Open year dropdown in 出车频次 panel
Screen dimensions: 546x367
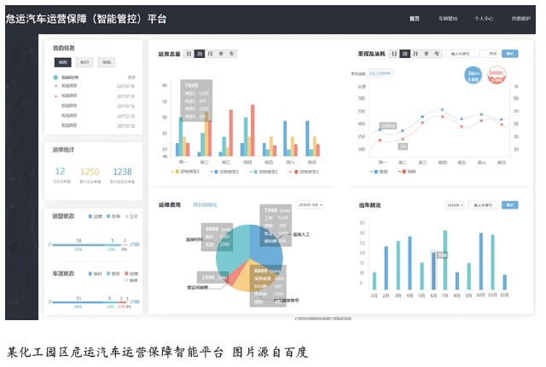(x=455, y=205)
